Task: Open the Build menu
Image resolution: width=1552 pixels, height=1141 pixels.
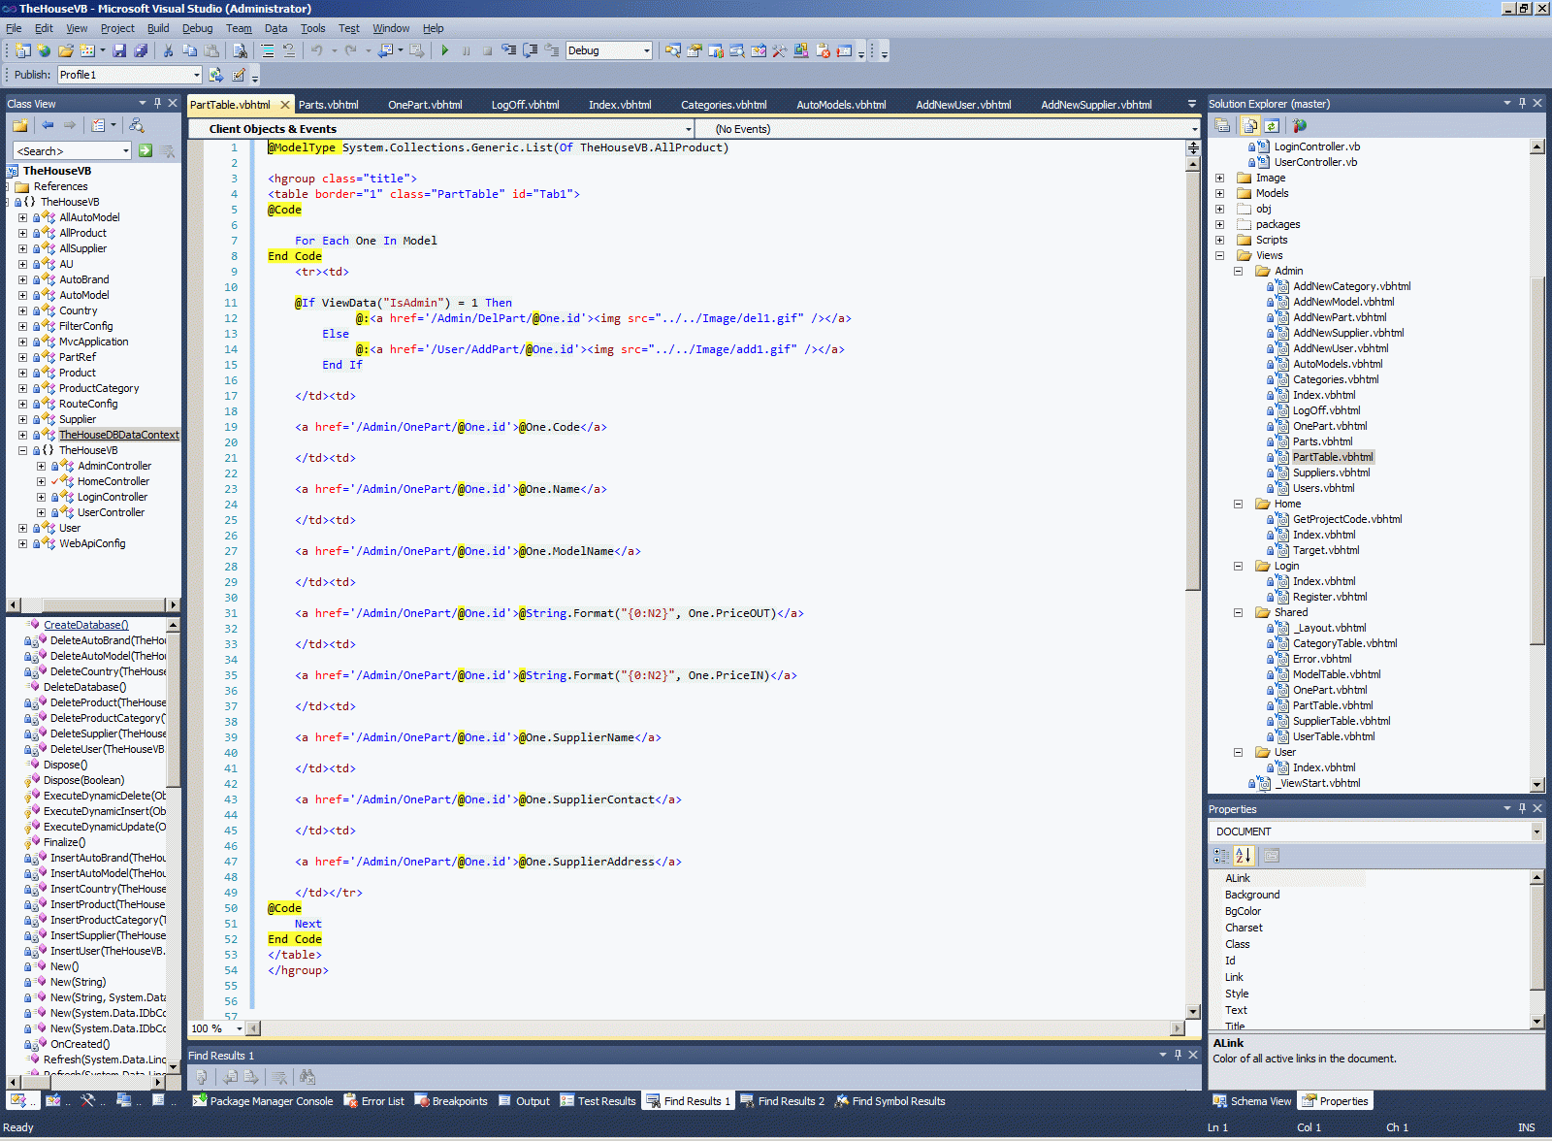Action: [x=157, y=28]
